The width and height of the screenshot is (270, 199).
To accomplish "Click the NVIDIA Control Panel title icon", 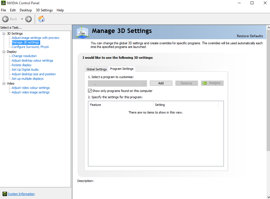I will pyautogui.click(x=3, y=3).
